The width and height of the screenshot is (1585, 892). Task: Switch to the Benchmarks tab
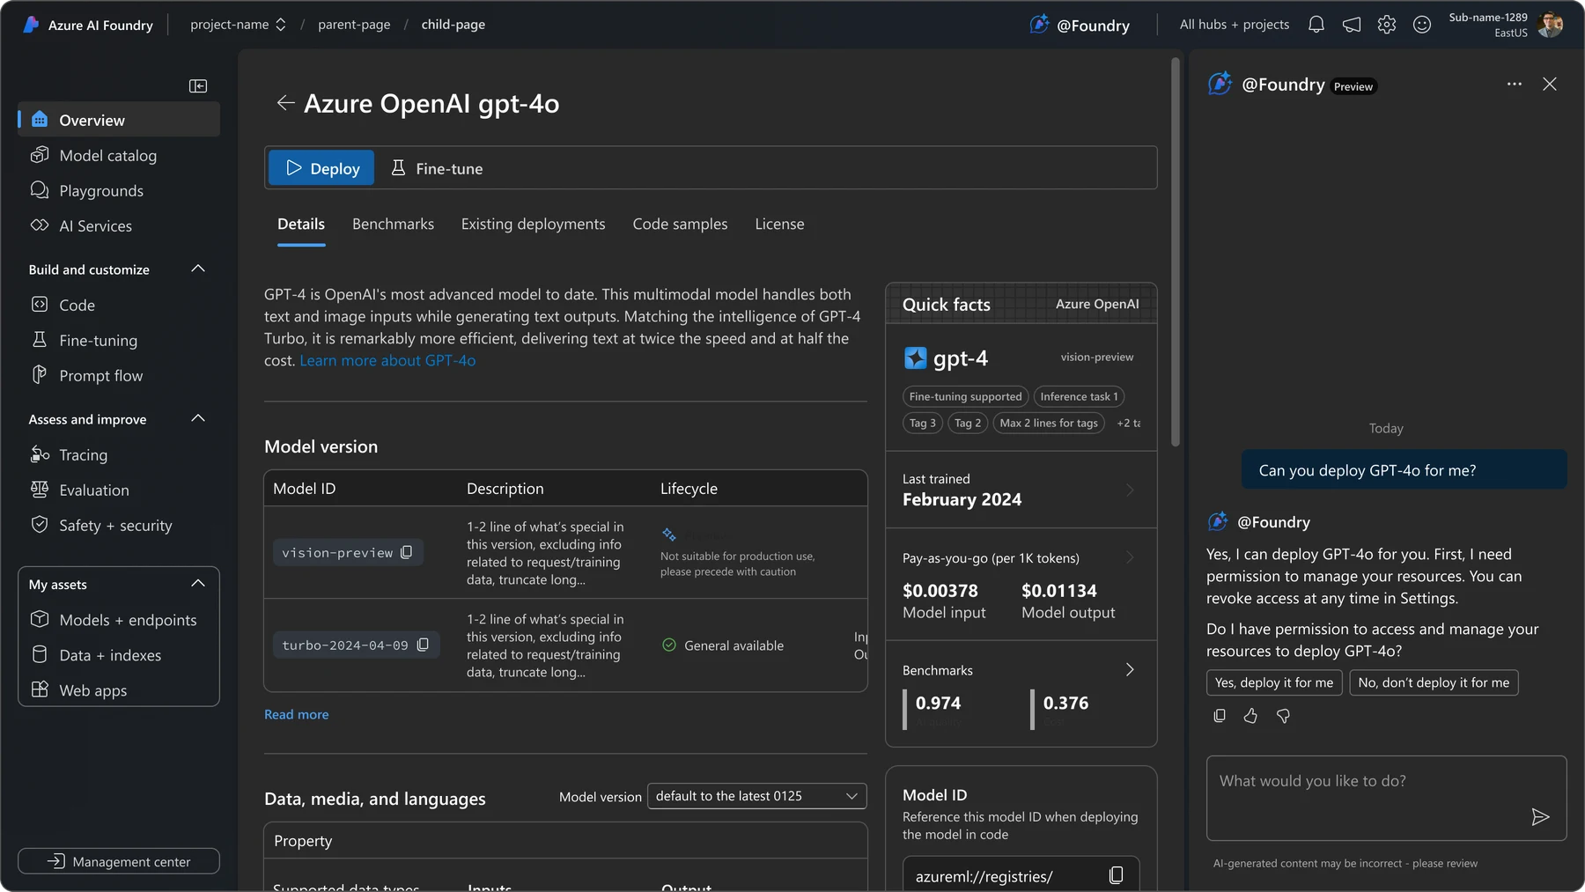tap(393, 224)
